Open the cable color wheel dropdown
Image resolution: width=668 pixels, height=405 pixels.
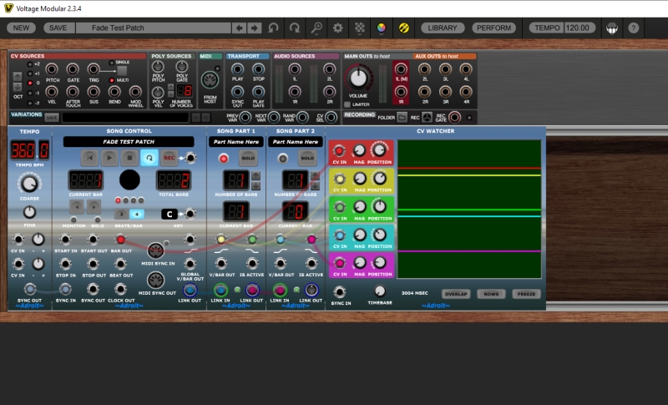point(382,28)
